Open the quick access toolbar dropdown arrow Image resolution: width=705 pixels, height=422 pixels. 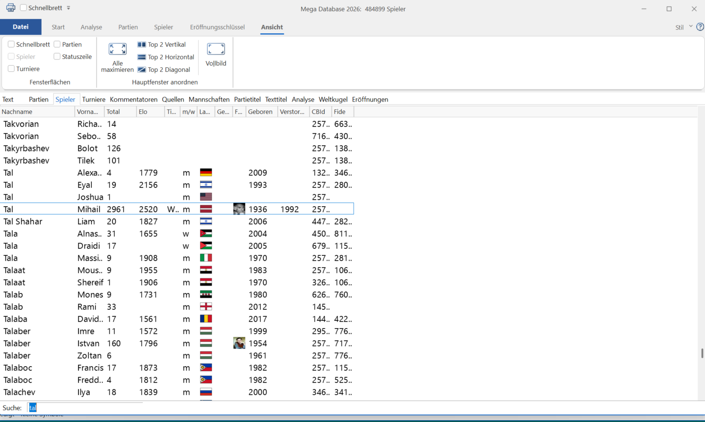pos(68,8)
